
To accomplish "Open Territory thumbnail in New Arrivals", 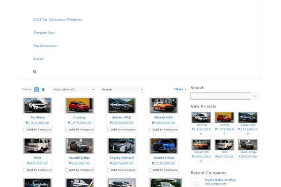I will tap(201, 117).
